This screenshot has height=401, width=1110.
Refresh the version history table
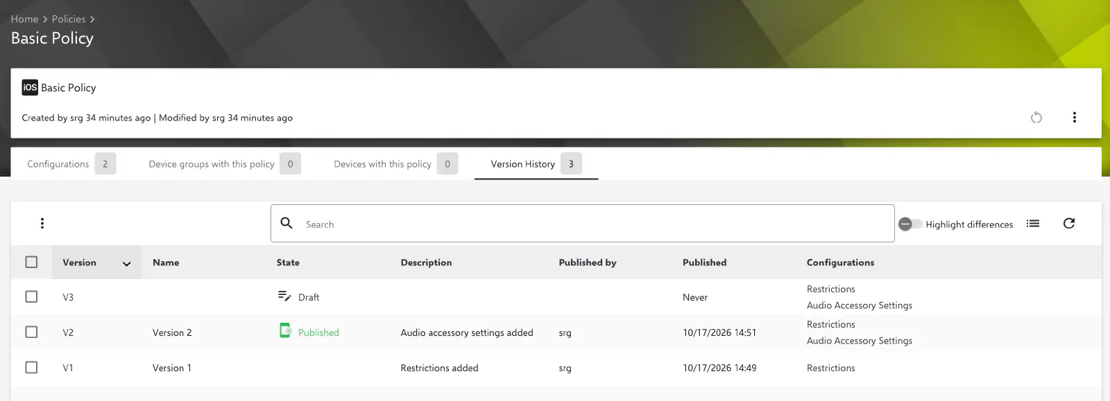1069,223
